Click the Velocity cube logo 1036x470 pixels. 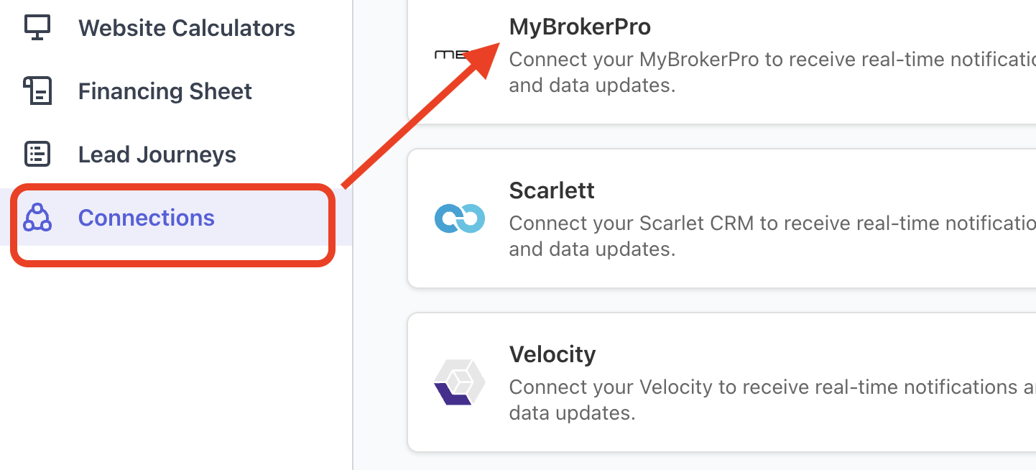460,382
